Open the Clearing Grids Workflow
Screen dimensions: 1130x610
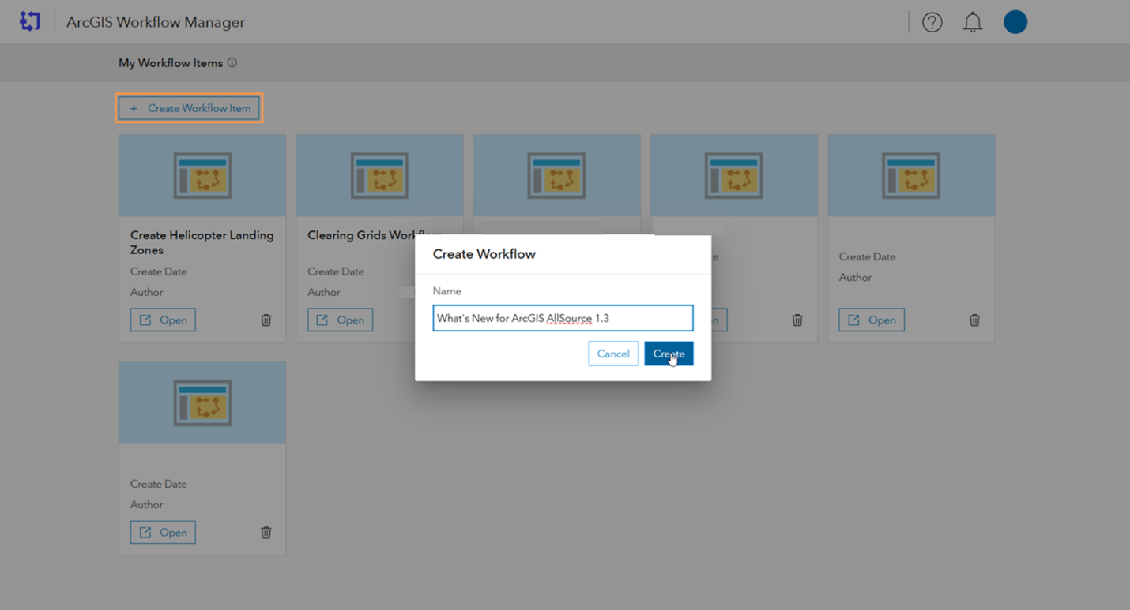[x=340, y=320]
